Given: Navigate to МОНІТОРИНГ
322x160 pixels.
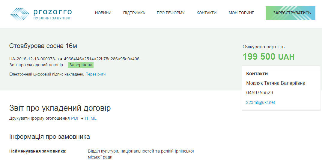Looking at the screenshot, I should pos(241,13).
